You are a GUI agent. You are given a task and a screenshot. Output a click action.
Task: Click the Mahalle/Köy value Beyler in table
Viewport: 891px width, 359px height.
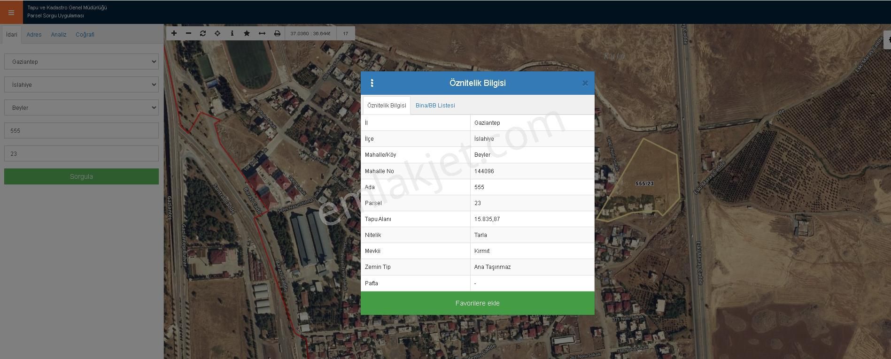click(482, 155)
